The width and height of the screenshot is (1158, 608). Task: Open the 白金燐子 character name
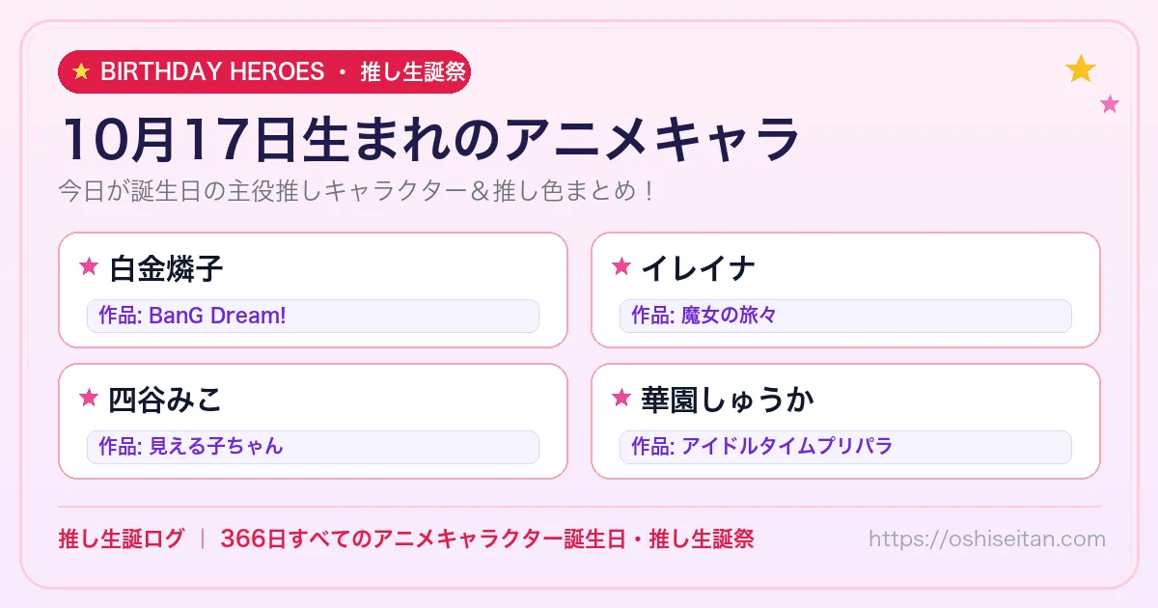(166, 267)
